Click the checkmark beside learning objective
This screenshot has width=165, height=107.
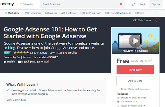(7, 90)
